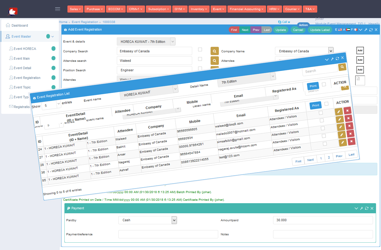
Task: Click the Company Search magnifier button
Action: pyautogui.click(x=215, y=51)
